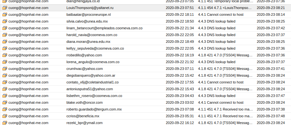Click sender cuong@hopnhat-me.com in the ccrios row
Image resolution: width=291 pixels, height=125 pixels.
(28, 116)
